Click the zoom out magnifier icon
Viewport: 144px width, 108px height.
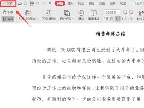tap(125, 12)
